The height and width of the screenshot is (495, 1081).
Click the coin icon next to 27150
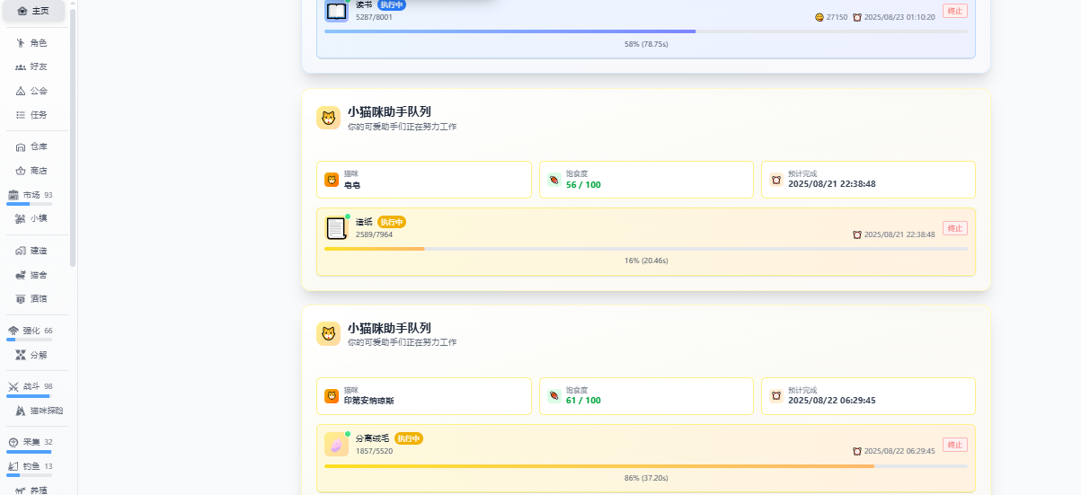pyautogui.click(x=820, y=17)
